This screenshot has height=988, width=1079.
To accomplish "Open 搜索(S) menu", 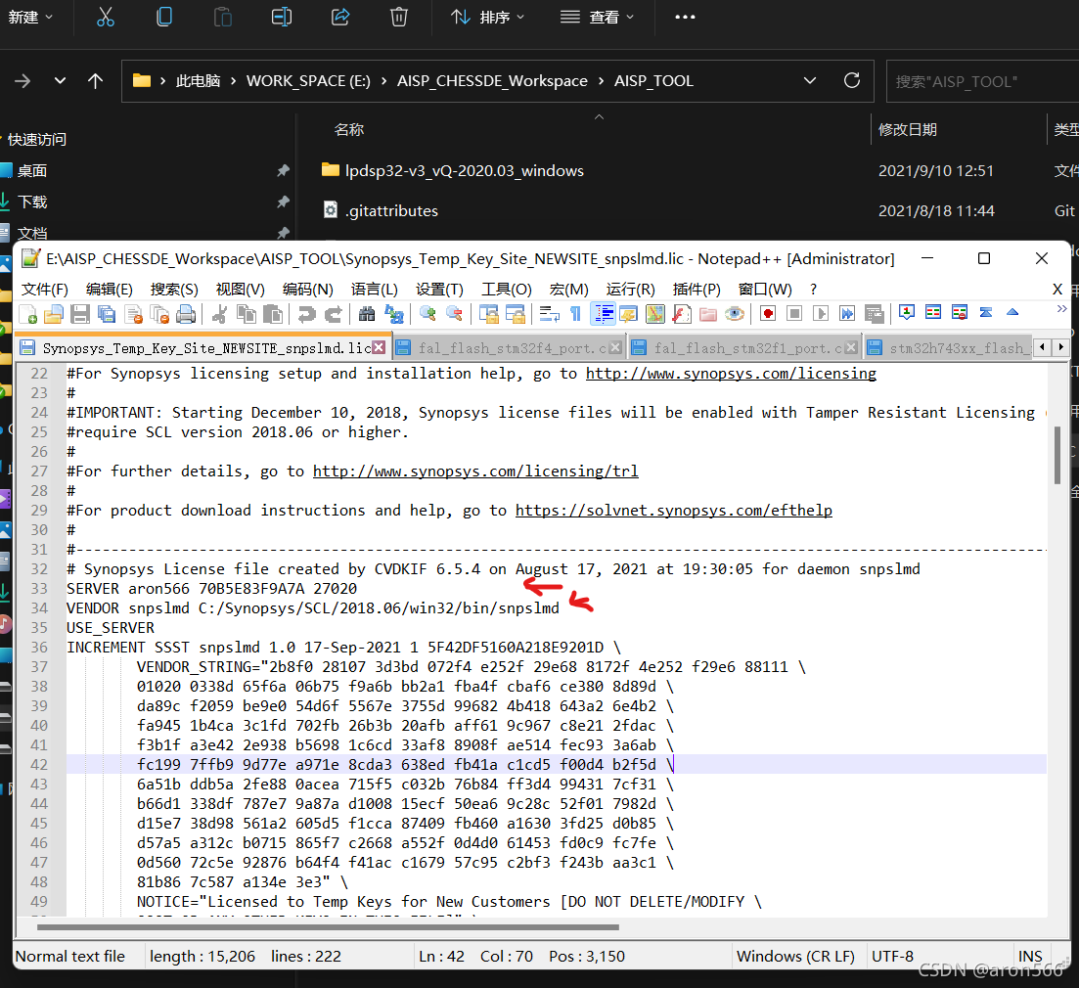I will pyautogui.click(x=174, y=290).
